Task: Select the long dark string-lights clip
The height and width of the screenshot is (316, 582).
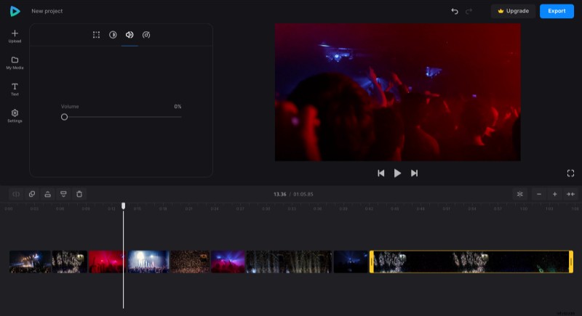Action: [x=289, y=262]
